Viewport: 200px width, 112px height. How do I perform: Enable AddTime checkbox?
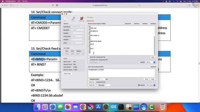pos(132,24)
